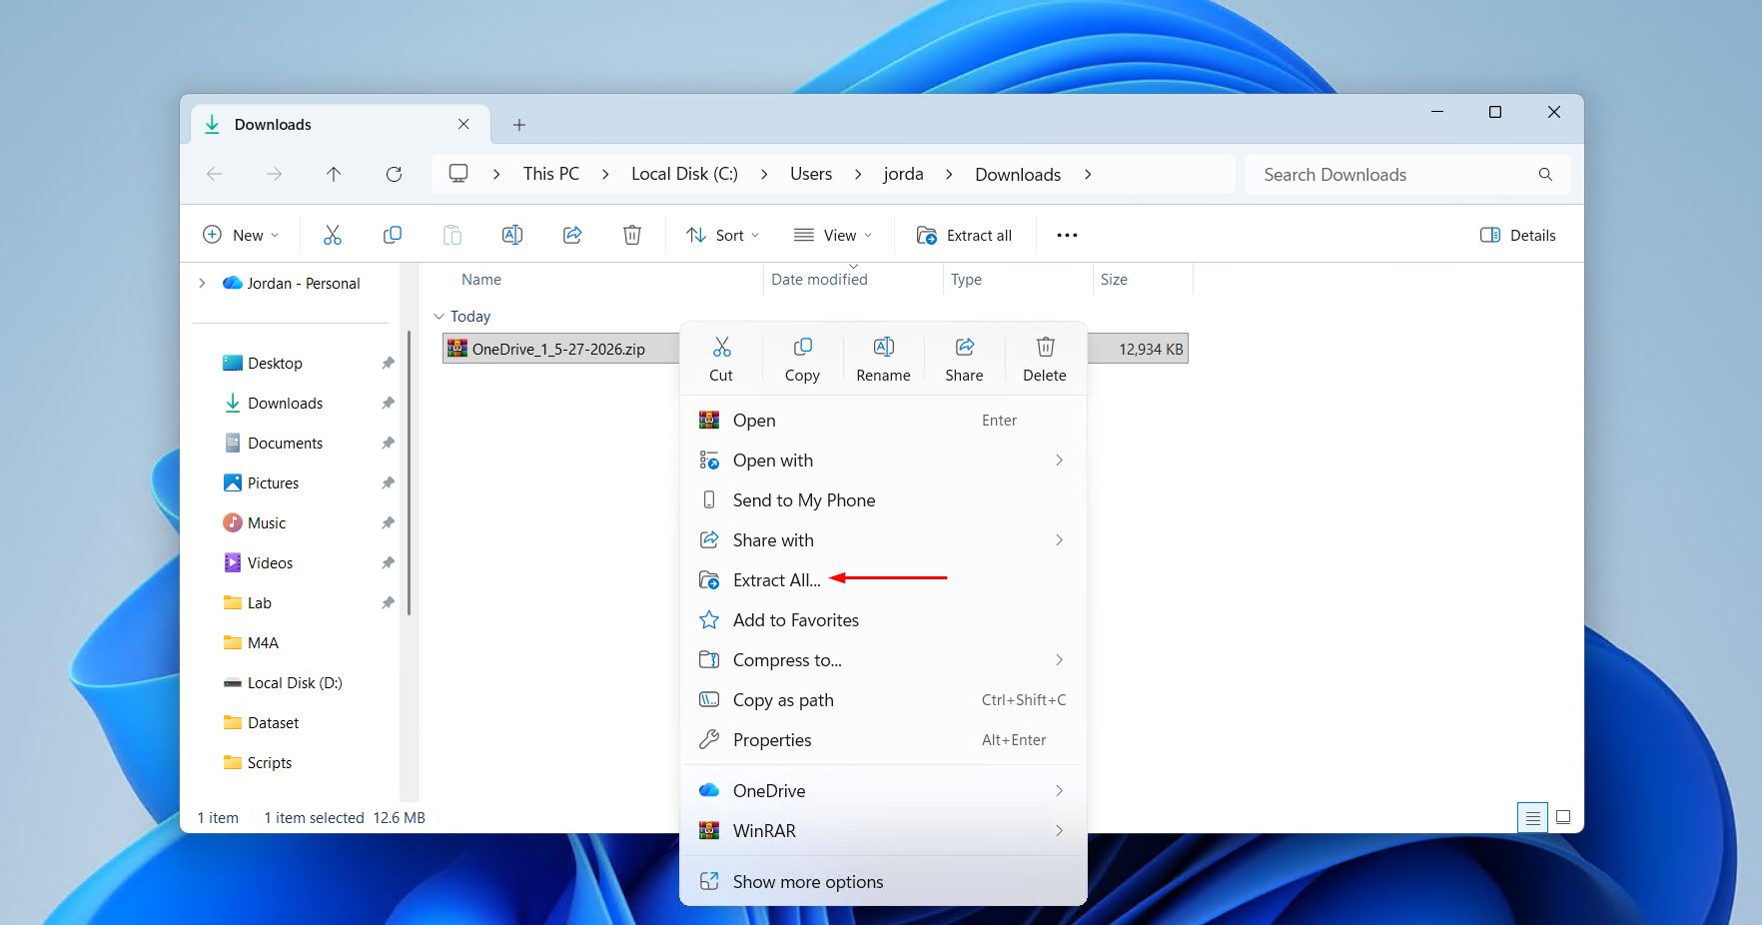Click the Delete trash icon in context menu
Image resolution: width=1762 pixels, height=925 pixels.
point(1045,347)
